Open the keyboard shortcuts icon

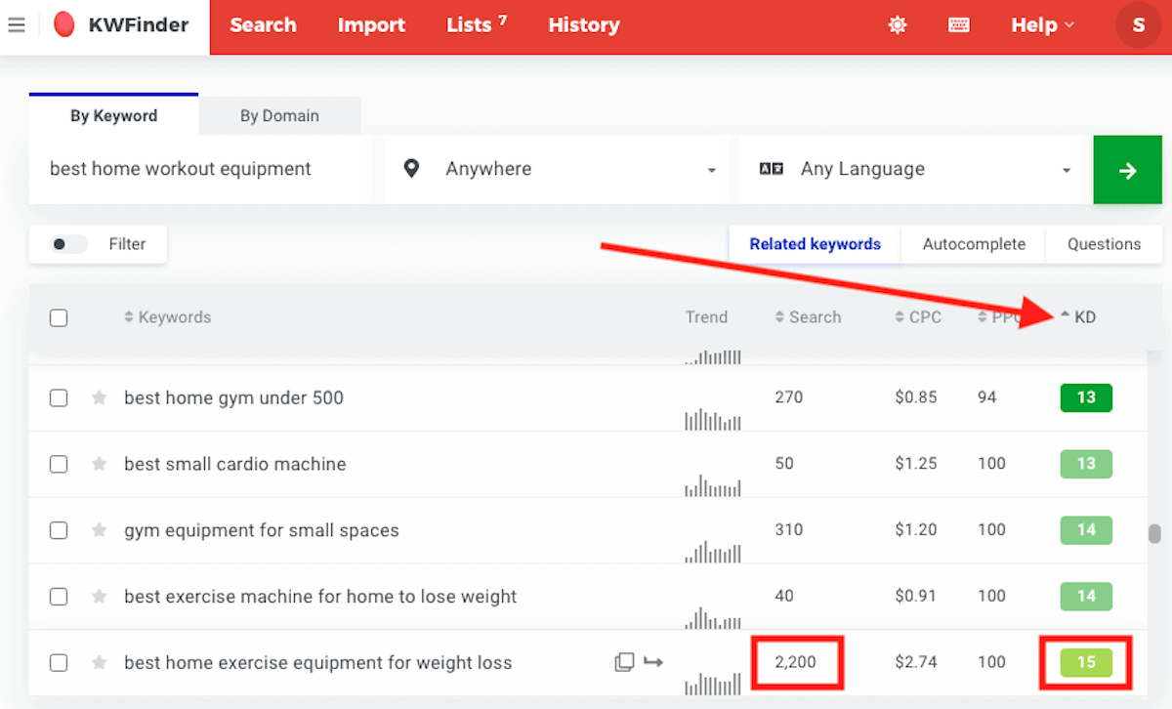pyautogui.click(x=959, y=25)
